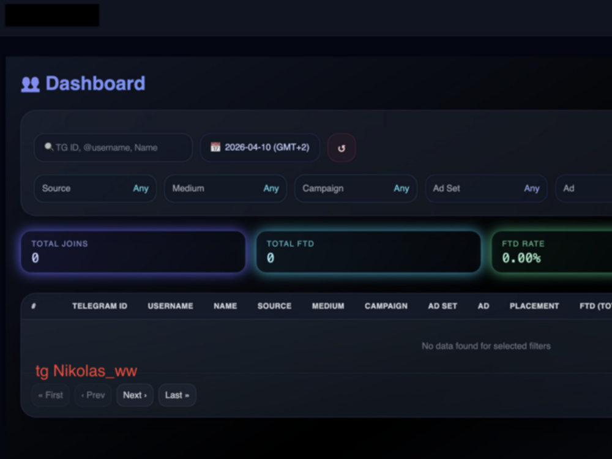Viewport: 612px width, 459px height.
Task: Sort by AD column header
Action: point(483,306)
